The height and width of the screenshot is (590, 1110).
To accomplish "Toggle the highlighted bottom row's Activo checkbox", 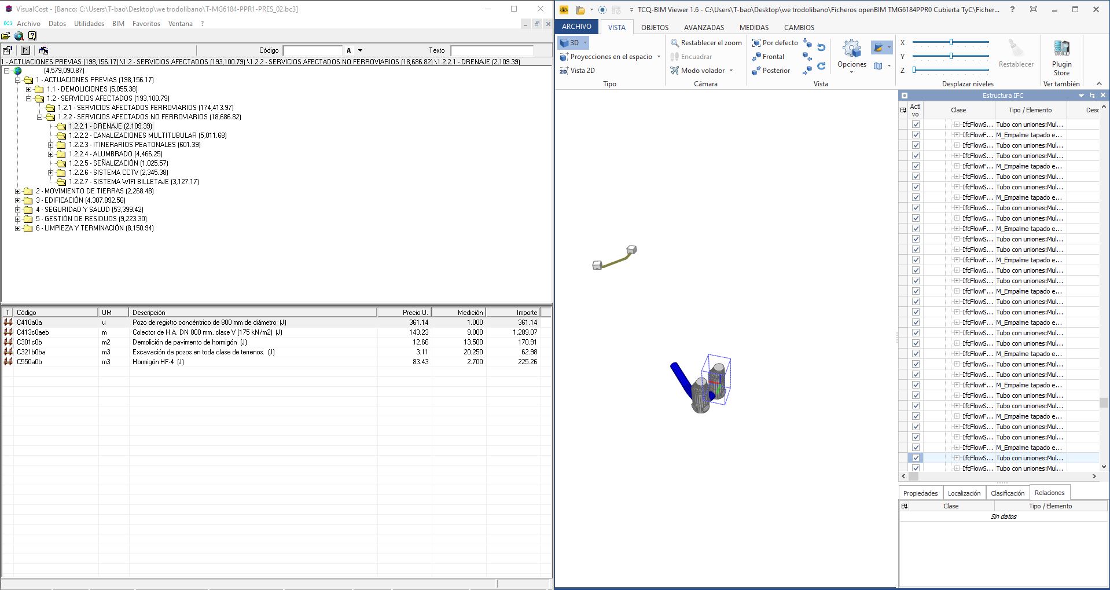I will (916, 458).
